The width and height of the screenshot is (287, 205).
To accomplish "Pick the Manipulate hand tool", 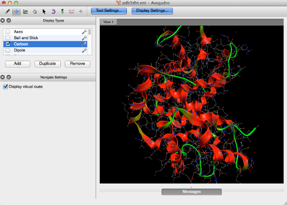I will pyautogui.click(x=35, y=11).
